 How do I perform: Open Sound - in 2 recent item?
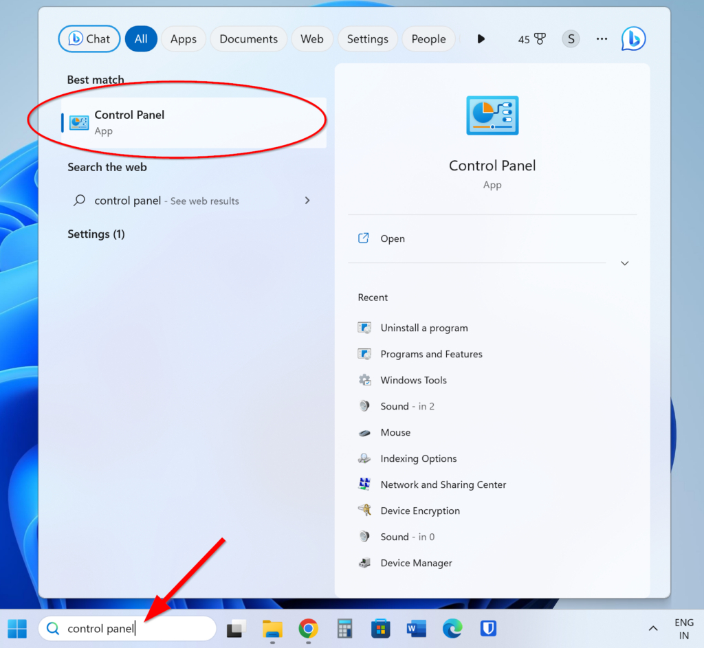492,406
